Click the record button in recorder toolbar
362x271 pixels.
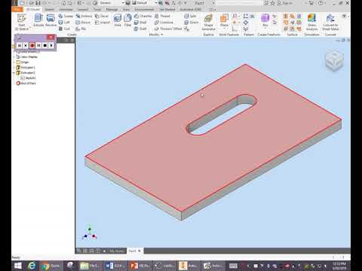coord(32,45)
